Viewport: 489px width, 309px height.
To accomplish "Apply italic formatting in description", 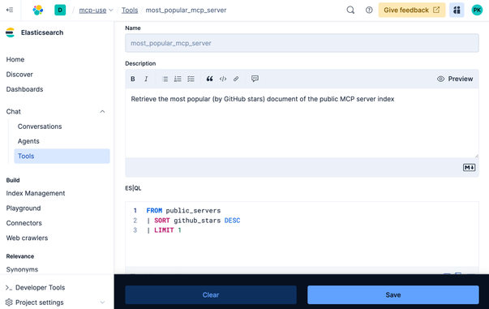I will tap(146, 79).
